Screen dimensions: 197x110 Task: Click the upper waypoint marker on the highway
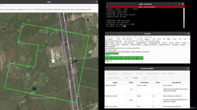click(x=64, y=43)
